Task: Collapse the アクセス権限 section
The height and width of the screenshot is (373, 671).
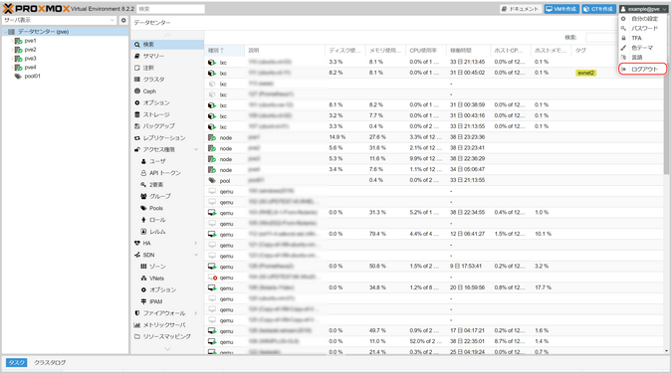Action: (x=196, y=150)
